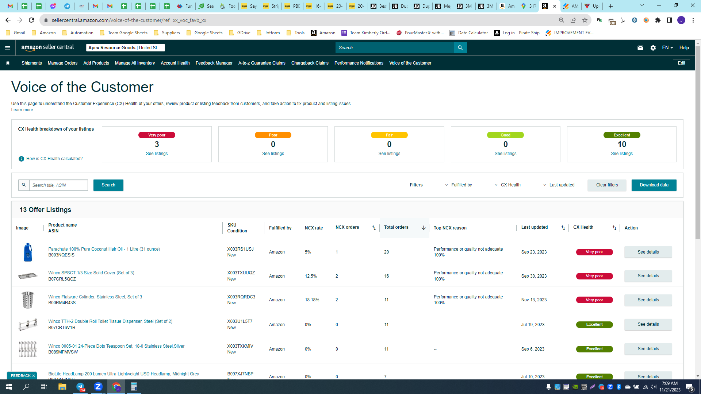Screen dimensions: 701x394
Task: Open the EN language dropdown
Action: pyautogui.click(x=667, y=48)
